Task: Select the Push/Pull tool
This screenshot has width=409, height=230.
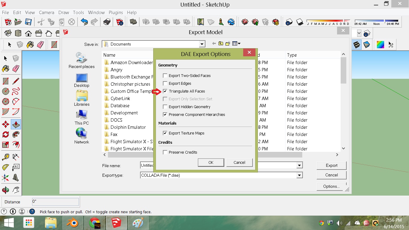Action: [x=16, y=124]
